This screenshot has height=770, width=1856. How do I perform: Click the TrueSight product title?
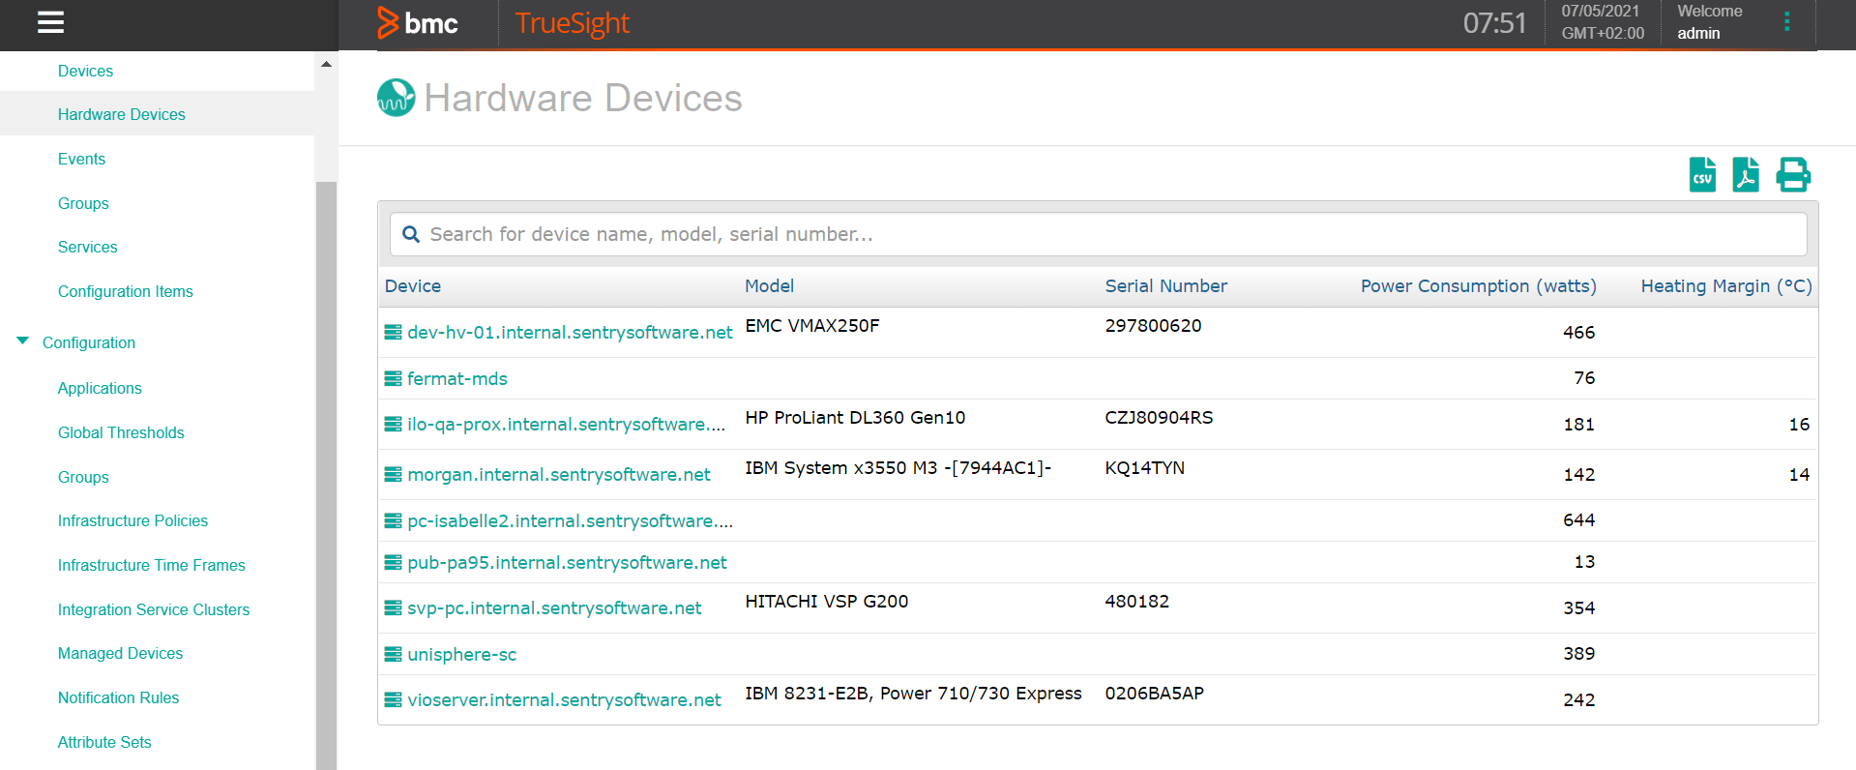(572, 23)
